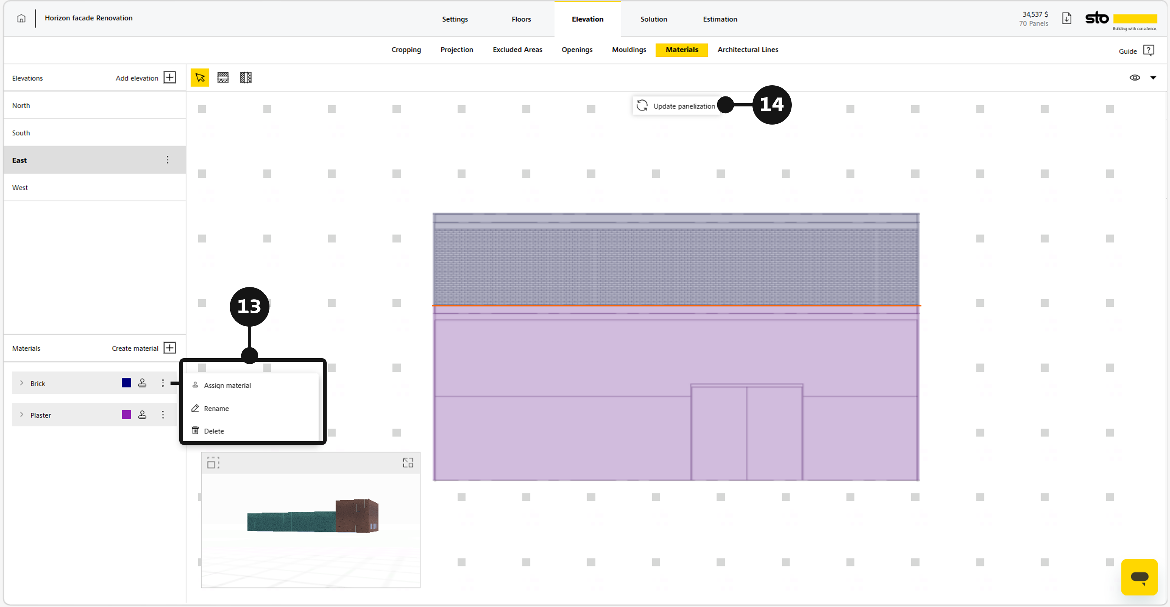Screen dimensions: 1170x607
Task: Go to the Openings sub-tab
Action: 577,50
